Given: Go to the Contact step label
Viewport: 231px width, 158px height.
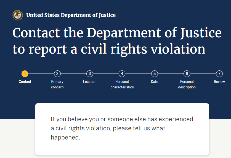Looking at the screenshot, I should (25, 82).
